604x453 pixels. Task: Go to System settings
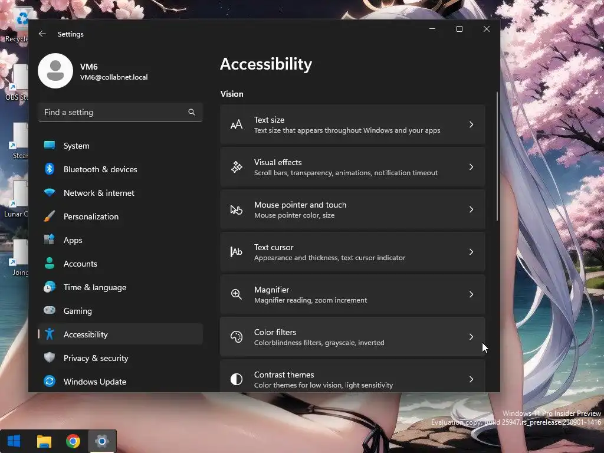point(120,146)
